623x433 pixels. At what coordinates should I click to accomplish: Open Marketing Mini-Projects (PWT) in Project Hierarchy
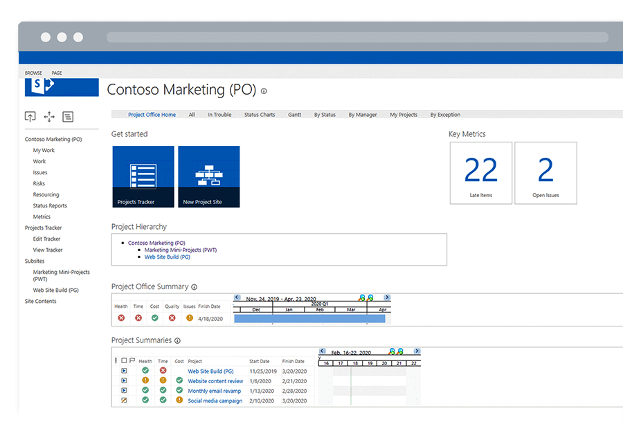pos(181,250)
